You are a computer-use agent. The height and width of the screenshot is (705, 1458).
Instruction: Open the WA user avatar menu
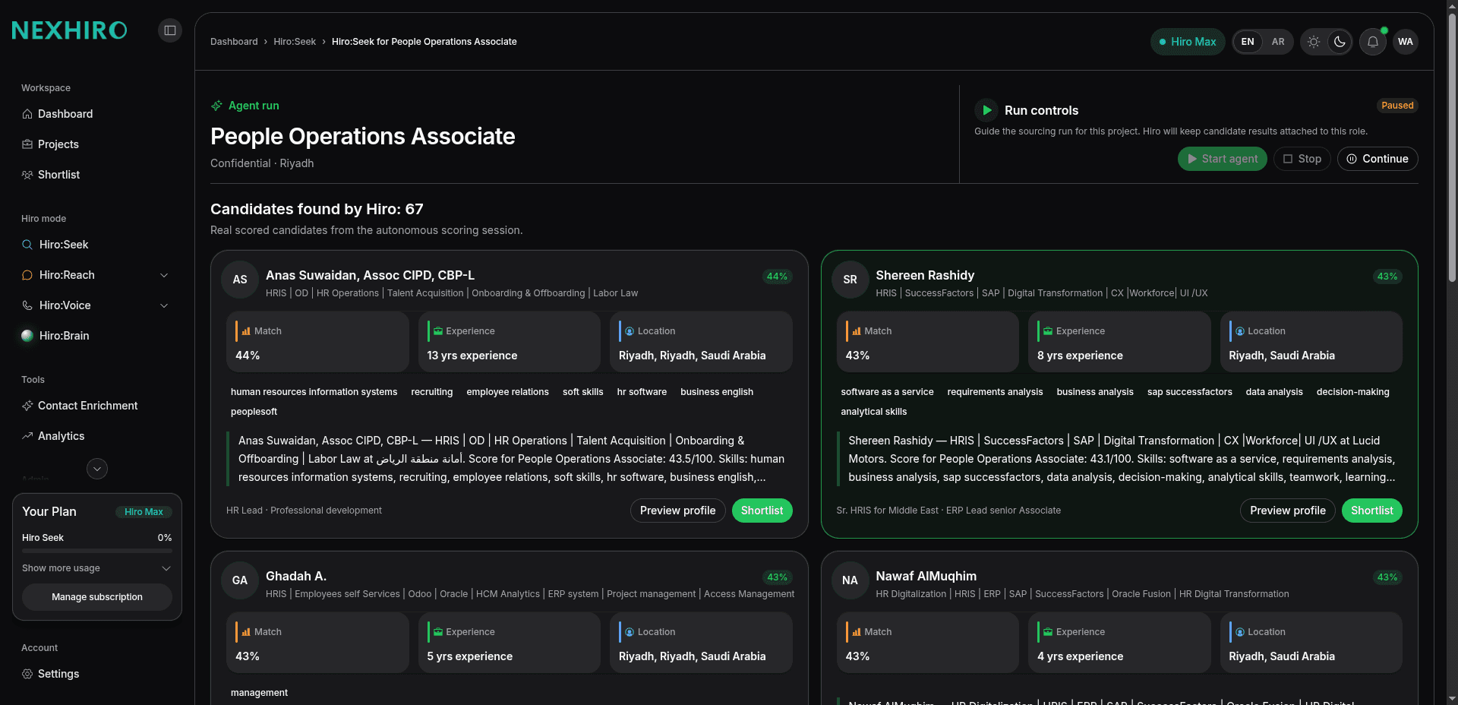tap(1406, 42)
